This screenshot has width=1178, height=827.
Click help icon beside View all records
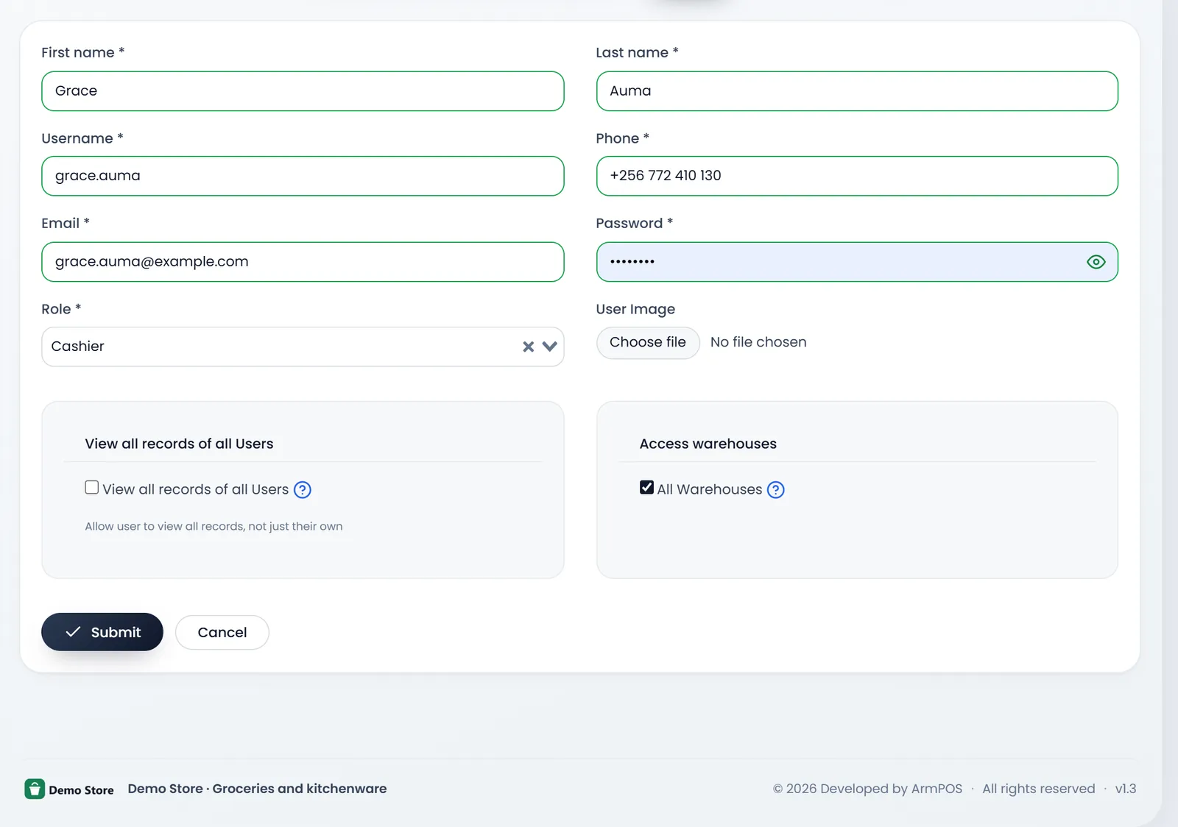point(303,490)
